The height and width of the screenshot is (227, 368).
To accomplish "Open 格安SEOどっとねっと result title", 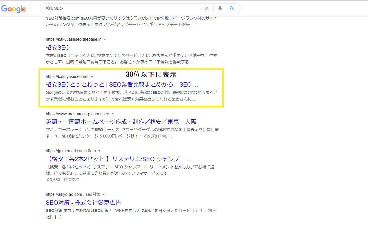I will (x=122, y=85).
